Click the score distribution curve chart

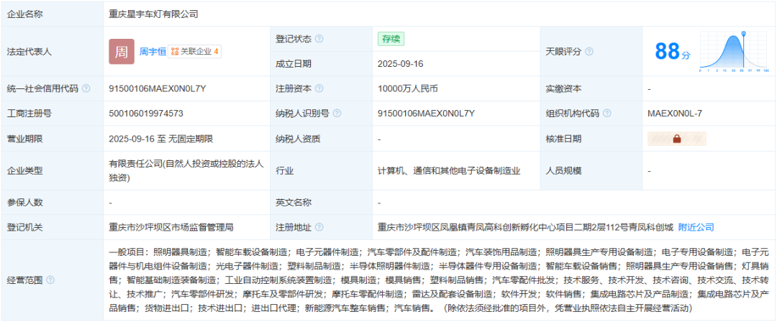[734, 52]
